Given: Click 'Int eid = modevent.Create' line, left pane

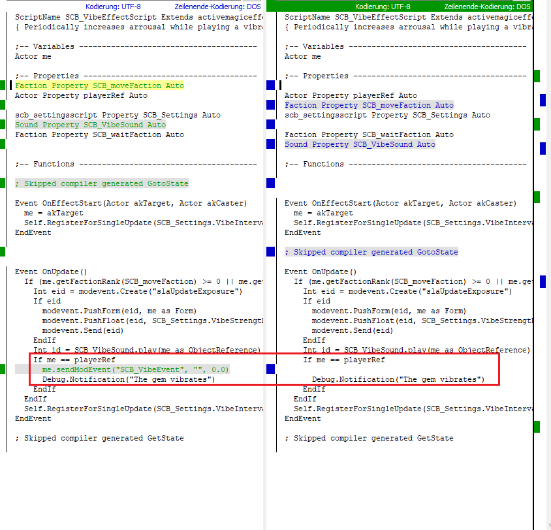Looking at the screenshot, I should [138, 292].
